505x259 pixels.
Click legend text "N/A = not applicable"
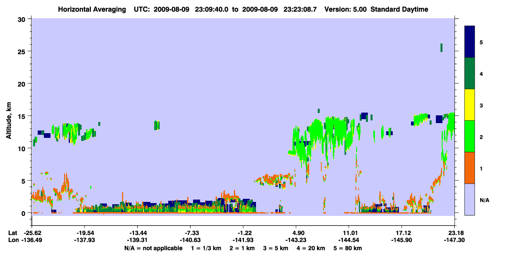point(153,248)
